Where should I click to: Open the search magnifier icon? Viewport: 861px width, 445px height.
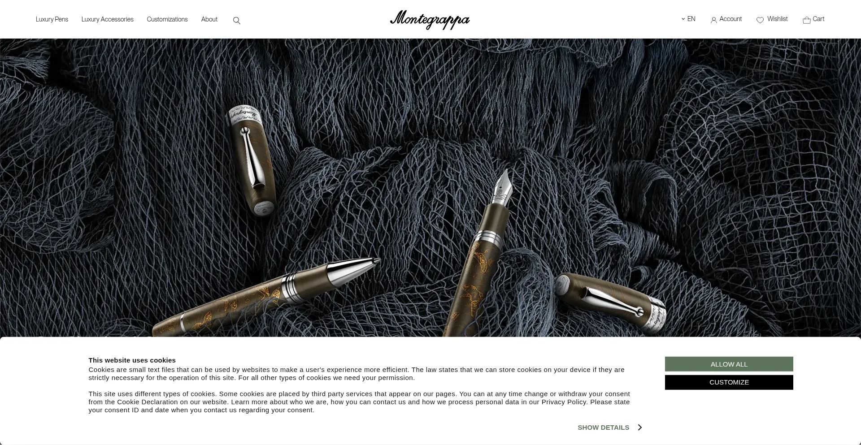pos(237,21)
